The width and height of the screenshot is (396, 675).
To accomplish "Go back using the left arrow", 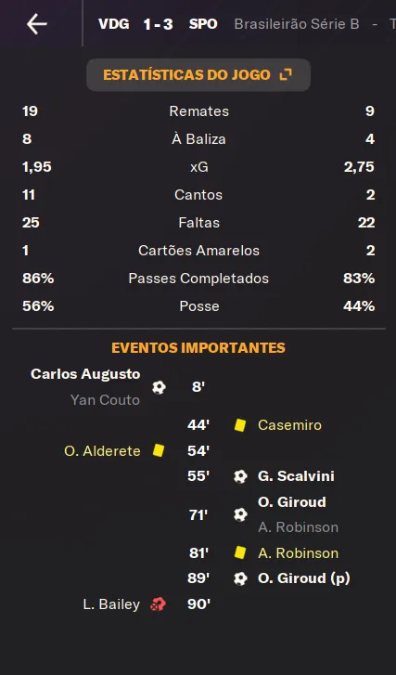I will (36, 24).
